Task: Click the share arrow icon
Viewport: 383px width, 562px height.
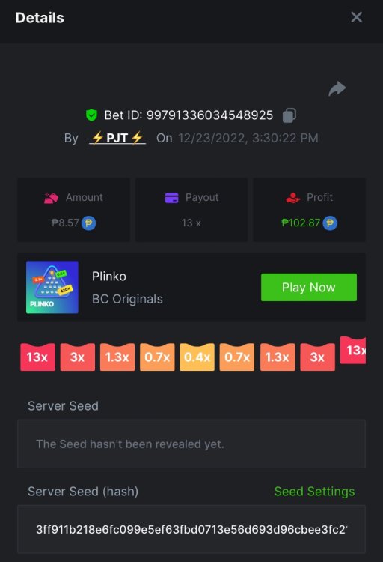Action: tap(337, 89)
